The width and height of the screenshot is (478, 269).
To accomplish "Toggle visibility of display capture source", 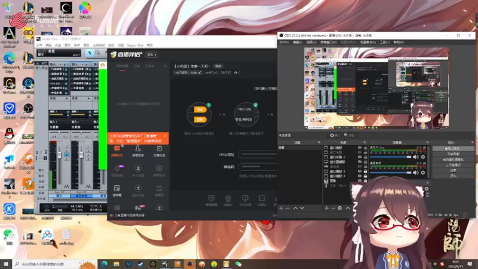I will [360, 161].
